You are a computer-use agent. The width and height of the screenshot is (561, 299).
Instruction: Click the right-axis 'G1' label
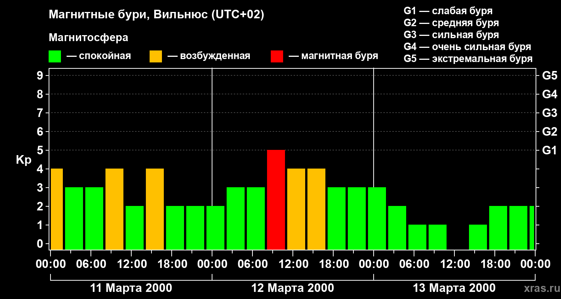point(549,150)
